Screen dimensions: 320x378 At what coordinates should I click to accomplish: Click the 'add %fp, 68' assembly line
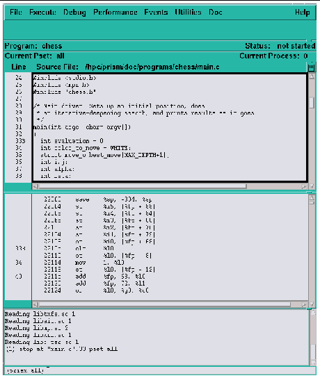click(95, 277)
